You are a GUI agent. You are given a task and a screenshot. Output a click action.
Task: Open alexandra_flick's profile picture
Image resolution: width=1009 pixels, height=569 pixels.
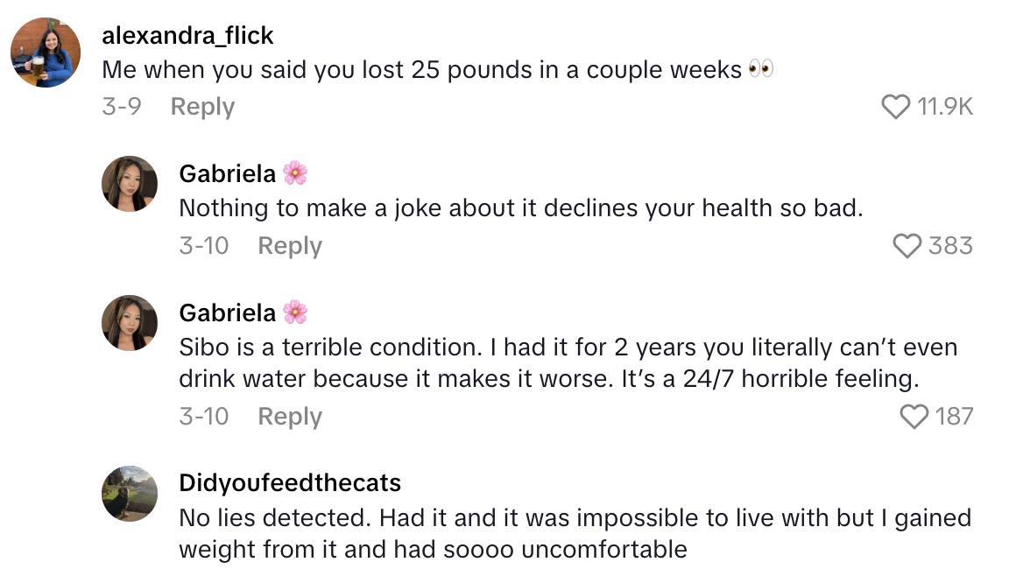(46, 53)
